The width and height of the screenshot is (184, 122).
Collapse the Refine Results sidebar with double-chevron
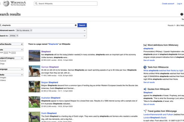click(x=22, y=44)
